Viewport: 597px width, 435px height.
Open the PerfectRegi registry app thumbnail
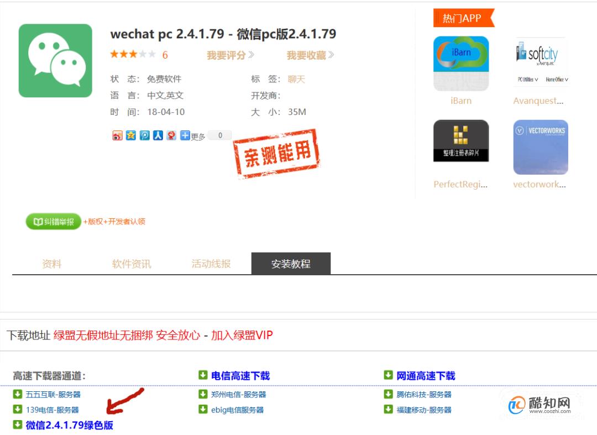point(461,141)
